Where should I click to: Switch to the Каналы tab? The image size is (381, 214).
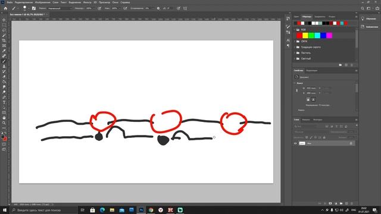coord(306,119)
